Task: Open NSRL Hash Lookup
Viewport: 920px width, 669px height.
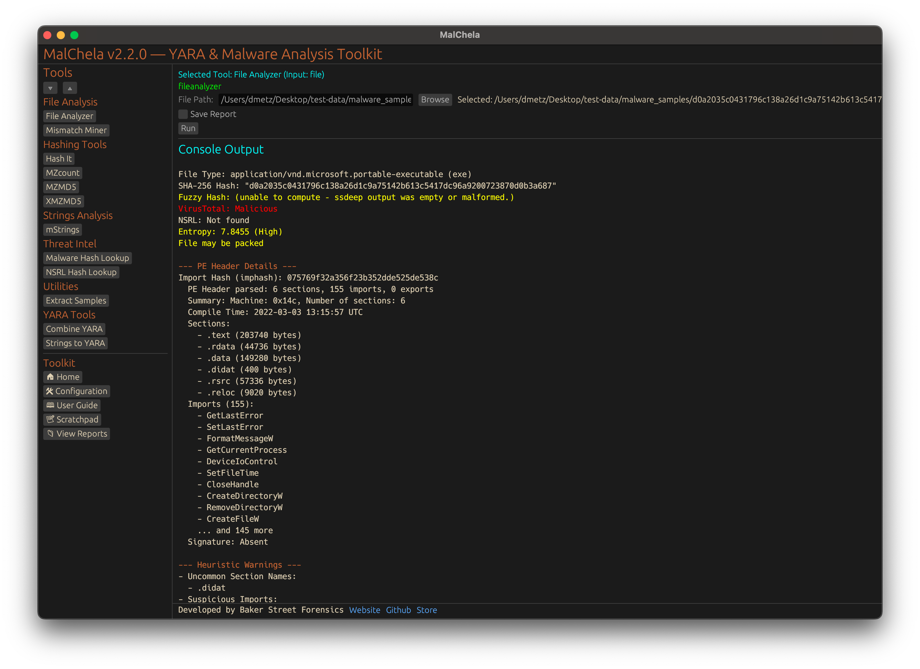Action: click(x=81, y=272)
